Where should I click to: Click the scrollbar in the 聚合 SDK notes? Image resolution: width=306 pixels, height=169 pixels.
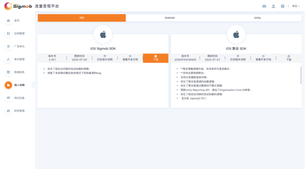click(x=301, y=75)
